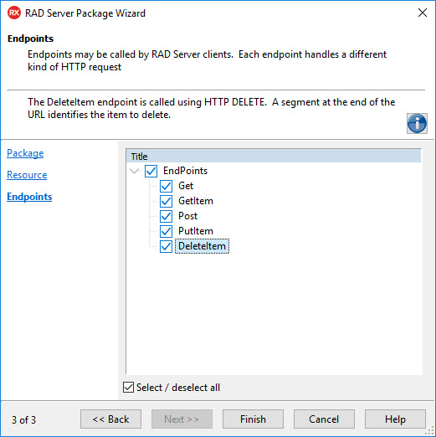Uncheck the Get endpoint checkbox
The width and height of the screenshot is (436, 437).
pyautogui.click(x=166, y=186)
